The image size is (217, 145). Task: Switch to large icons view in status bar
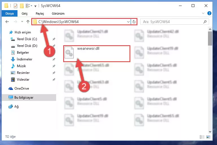(208, 137)
